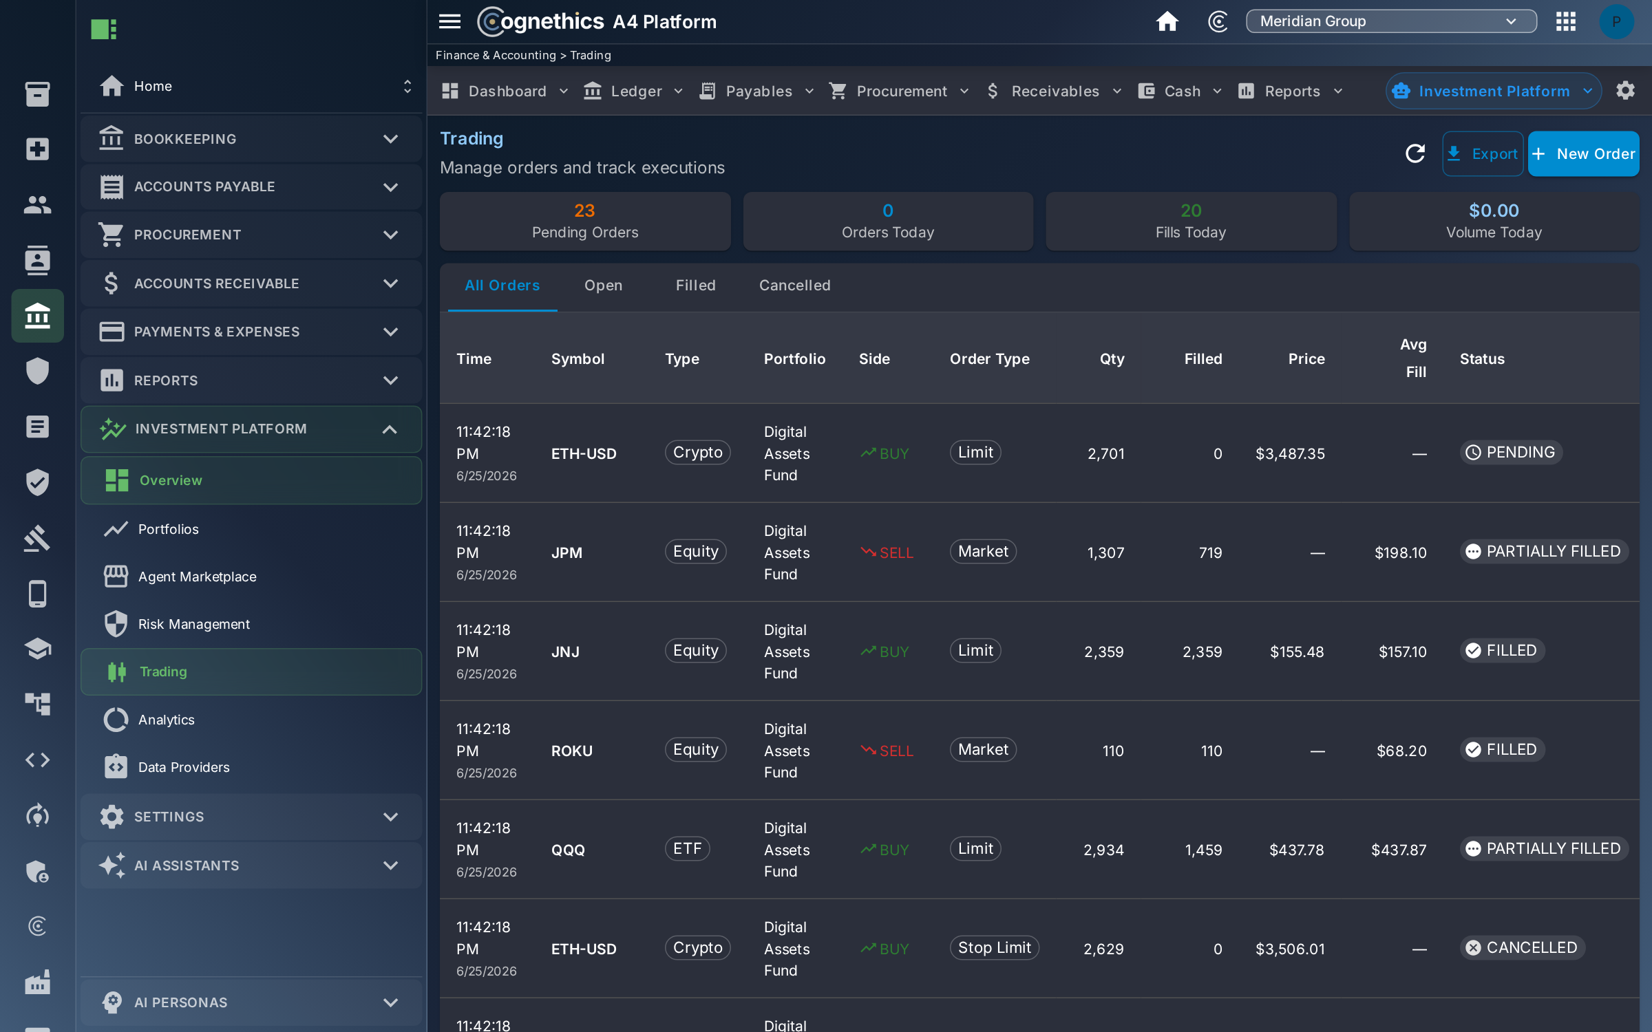Open the hierarchy tree icon in left rail
Viewport: 1652px width, 1032px height.
point(37,705)
